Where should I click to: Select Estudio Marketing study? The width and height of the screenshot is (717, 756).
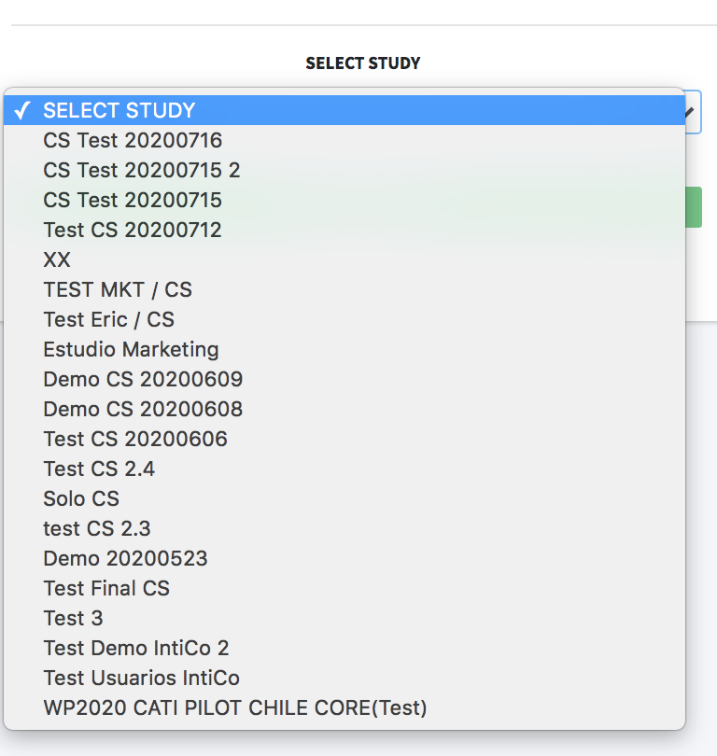coord(344,350)
